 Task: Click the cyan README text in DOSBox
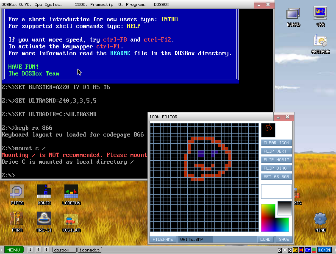[120, 53]
